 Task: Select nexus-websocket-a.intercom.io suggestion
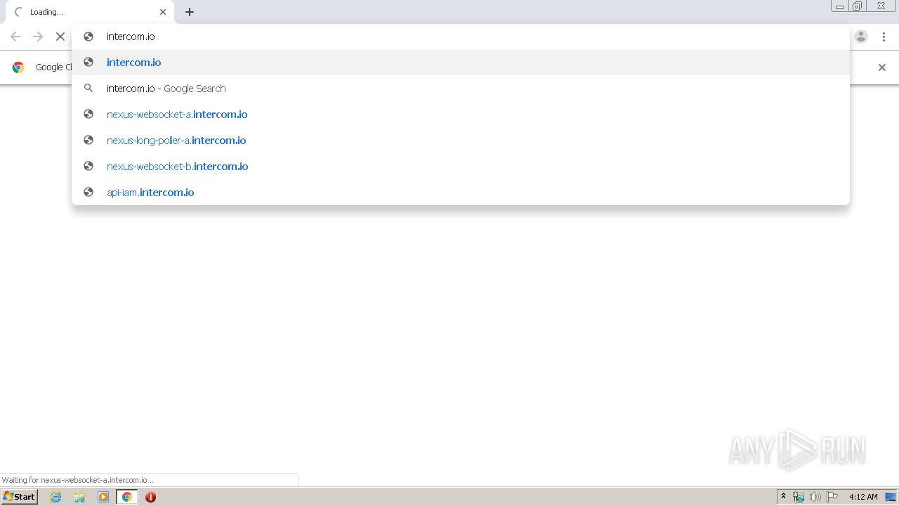click(x=461, y=115)
